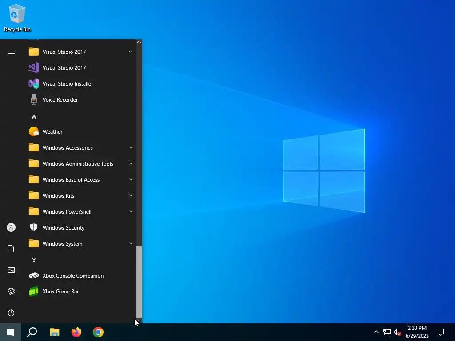
Task: Open Pictures from the Start sidebar
Action: 11,270
